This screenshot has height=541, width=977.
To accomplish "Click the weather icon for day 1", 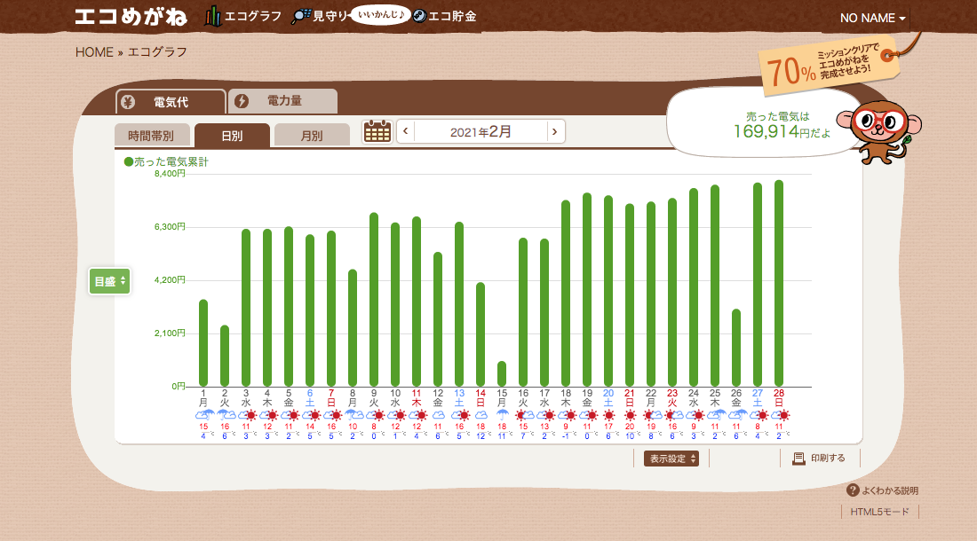I will [203, 415].
